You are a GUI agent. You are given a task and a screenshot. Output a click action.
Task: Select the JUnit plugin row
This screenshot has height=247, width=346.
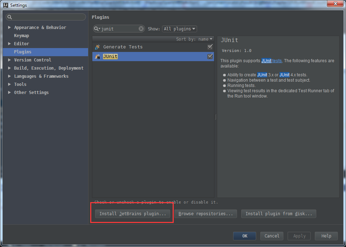(x=153, y=57)
